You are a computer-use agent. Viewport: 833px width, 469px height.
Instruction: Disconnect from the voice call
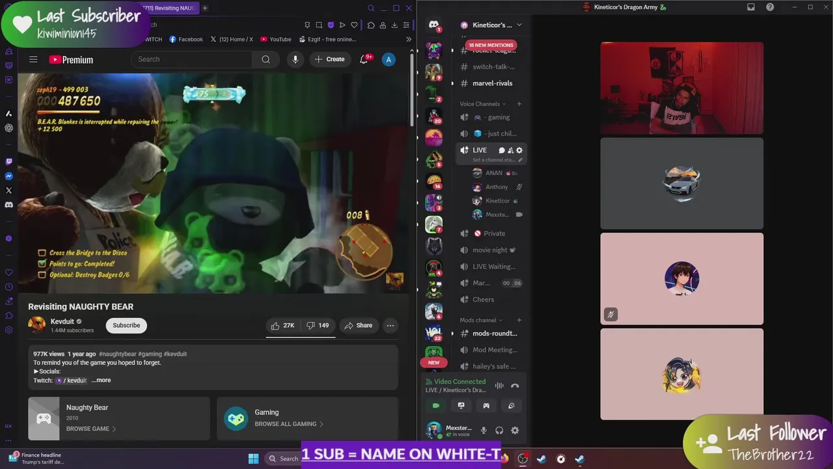tap(515, 386)
